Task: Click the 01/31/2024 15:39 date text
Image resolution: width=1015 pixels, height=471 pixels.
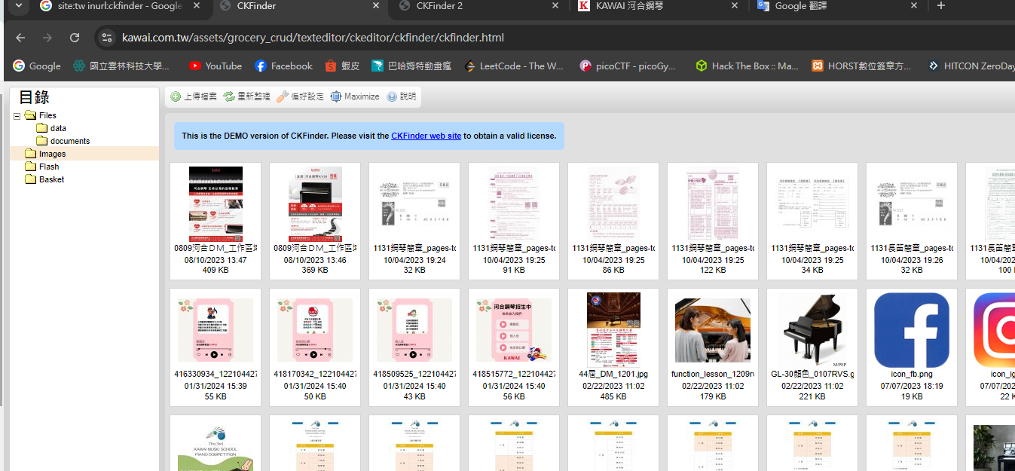Action: [x=216, y=386]
